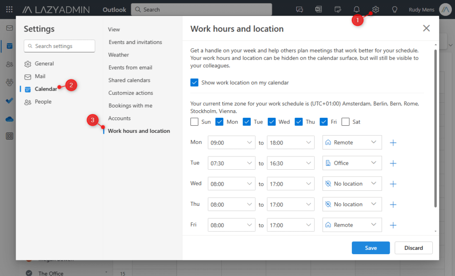Change Monday's location from Remote to another option
This screenshot has width=455, height=276.
click(352, 142)
